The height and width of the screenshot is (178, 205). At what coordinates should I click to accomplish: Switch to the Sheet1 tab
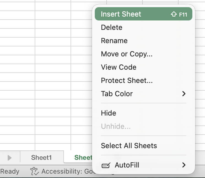(41, 158)
